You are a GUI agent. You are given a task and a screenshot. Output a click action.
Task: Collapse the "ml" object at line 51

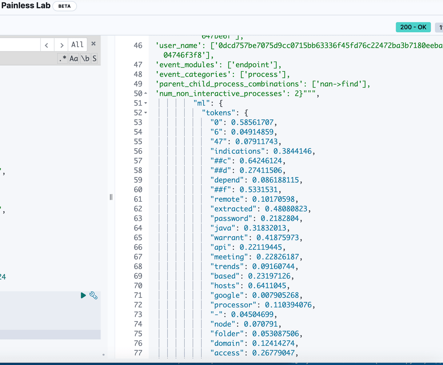(146, 103)
